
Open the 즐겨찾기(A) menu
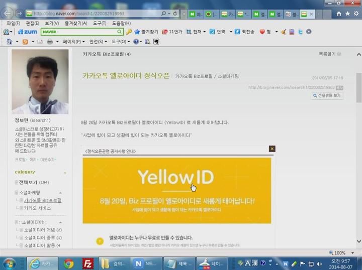click(x=76, y=23)
